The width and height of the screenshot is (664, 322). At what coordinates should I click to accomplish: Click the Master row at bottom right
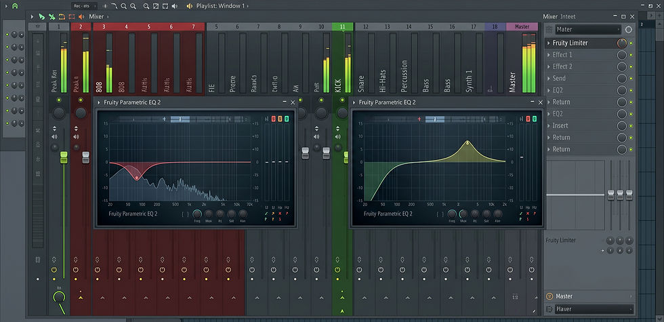(589, 296)
